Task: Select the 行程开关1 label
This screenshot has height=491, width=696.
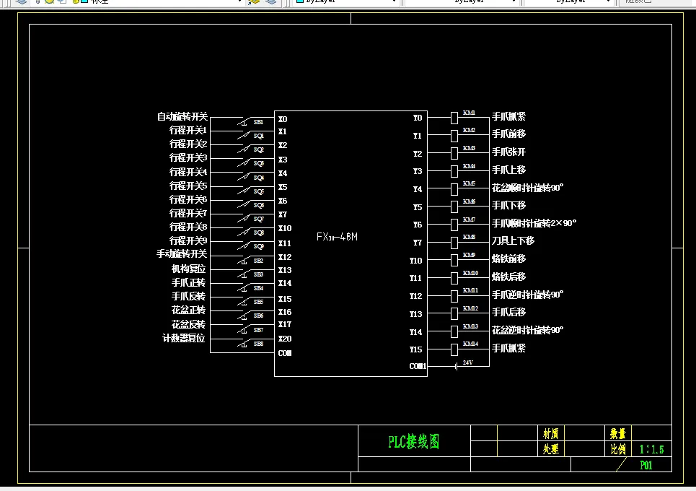Action: coord(188,130)
